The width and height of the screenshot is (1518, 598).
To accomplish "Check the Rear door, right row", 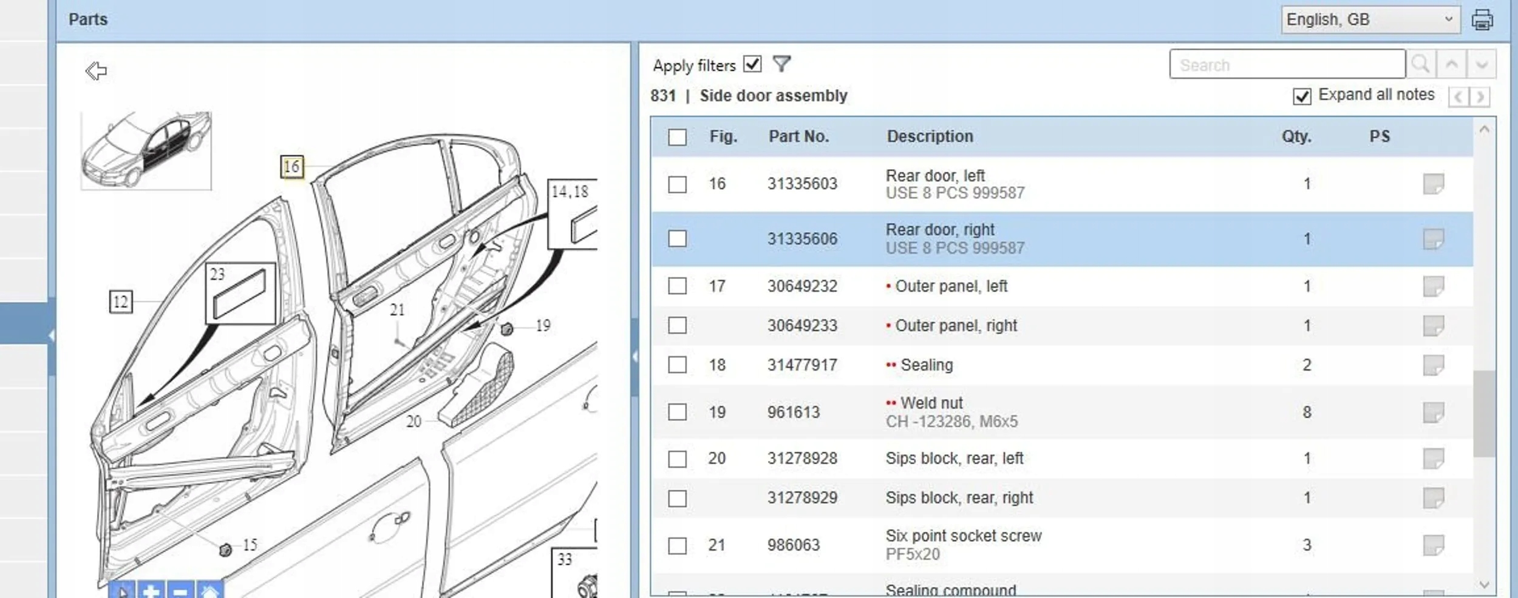I will pyautogui.click(x=677, y=238).
